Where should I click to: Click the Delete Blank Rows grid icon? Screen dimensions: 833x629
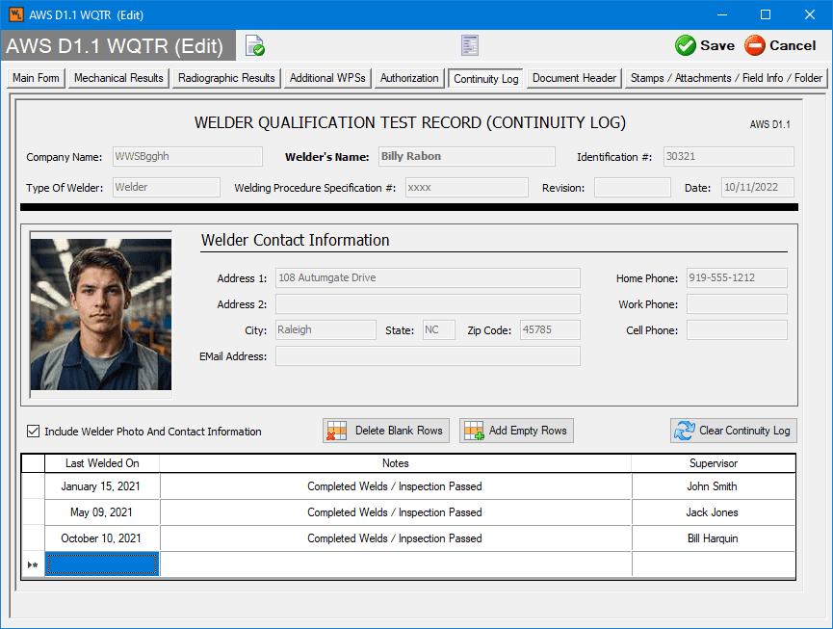point(337,431)
